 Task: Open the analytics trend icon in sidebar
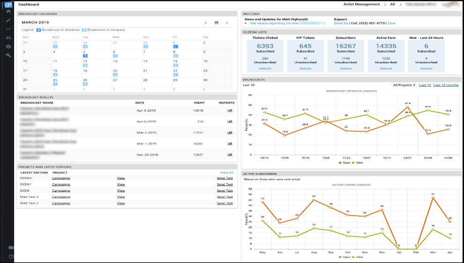[8, 29]
